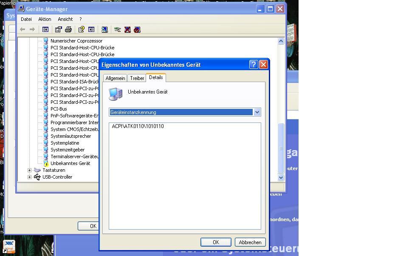This screenshot has width=409, height=256.
Task: Click the Disable device toolbar icon
Action: [137, 29]
